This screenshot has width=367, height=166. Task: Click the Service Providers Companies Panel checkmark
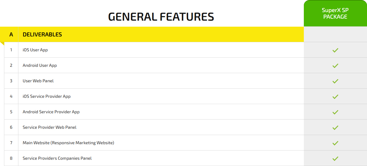click(335, 159)
